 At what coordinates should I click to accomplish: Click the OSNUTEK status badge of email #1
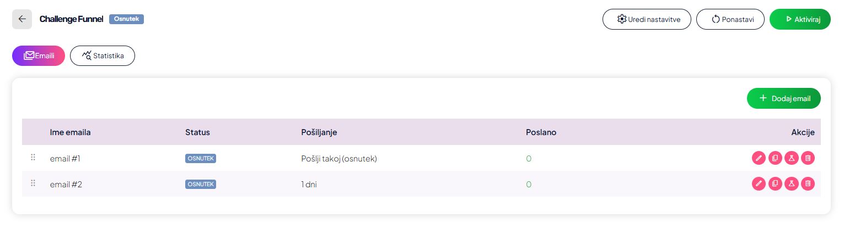(x=201, y=158)
